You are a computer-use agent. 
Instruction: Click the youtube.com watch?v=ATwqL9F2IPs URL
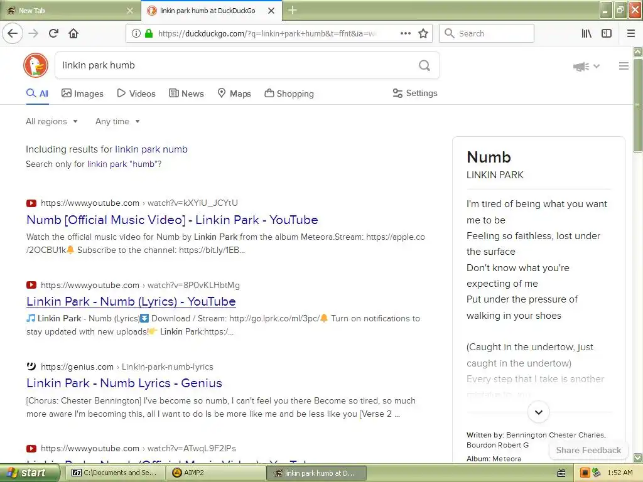(138, 448)
